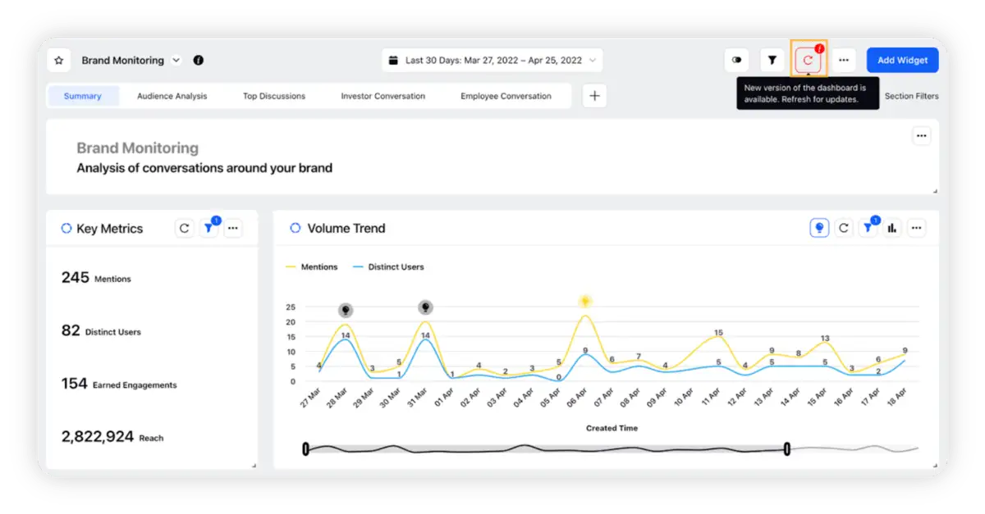This screenshot has height=514, width=985.
Task: Open dashboard filters from the top toolbar
Action: click(772, 59)
